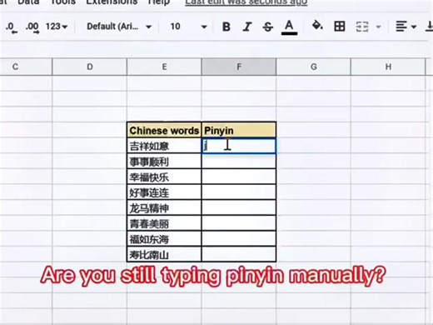Select the cell containing 吉祥如意
Screen dimensions: 433x325
[x=164, y=146]
